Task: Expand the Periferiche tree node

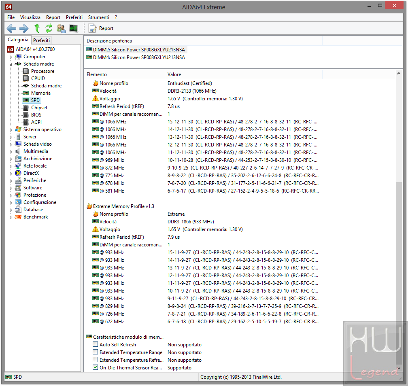Action: point(11,181)
